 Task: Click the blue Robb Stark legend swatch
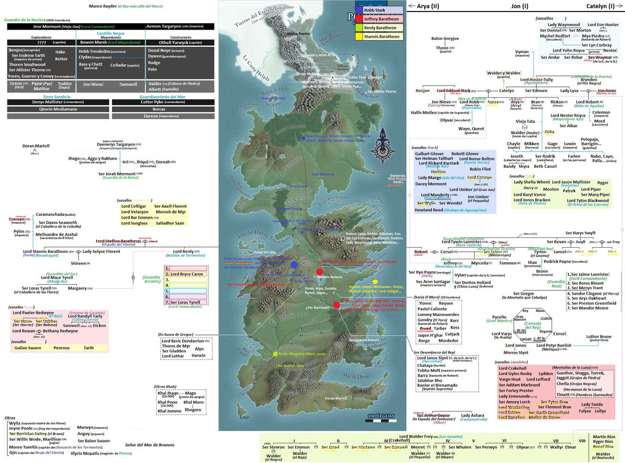359,10
